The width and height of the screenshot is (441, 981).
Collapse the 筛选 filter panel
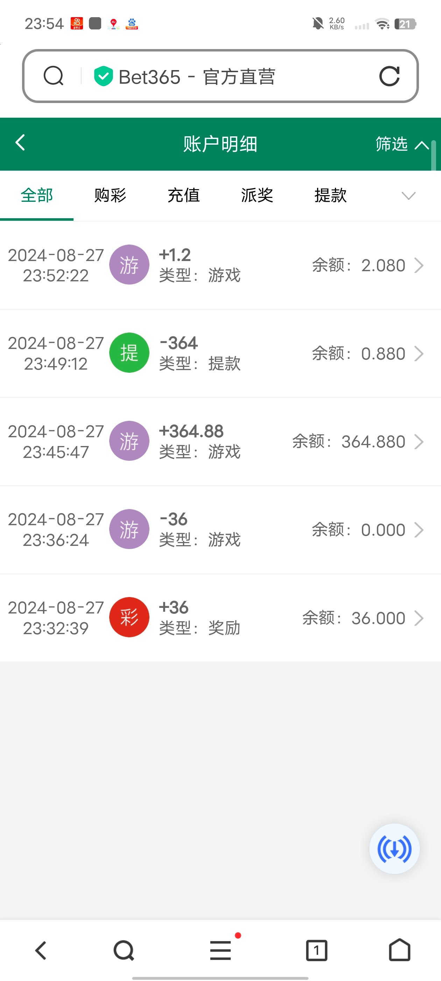tap(402, 144)
